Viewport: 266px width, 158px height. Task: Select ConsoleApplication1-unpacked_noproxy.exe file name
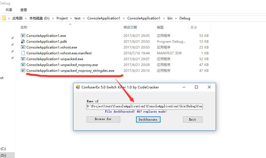click(x=62, y=65)
